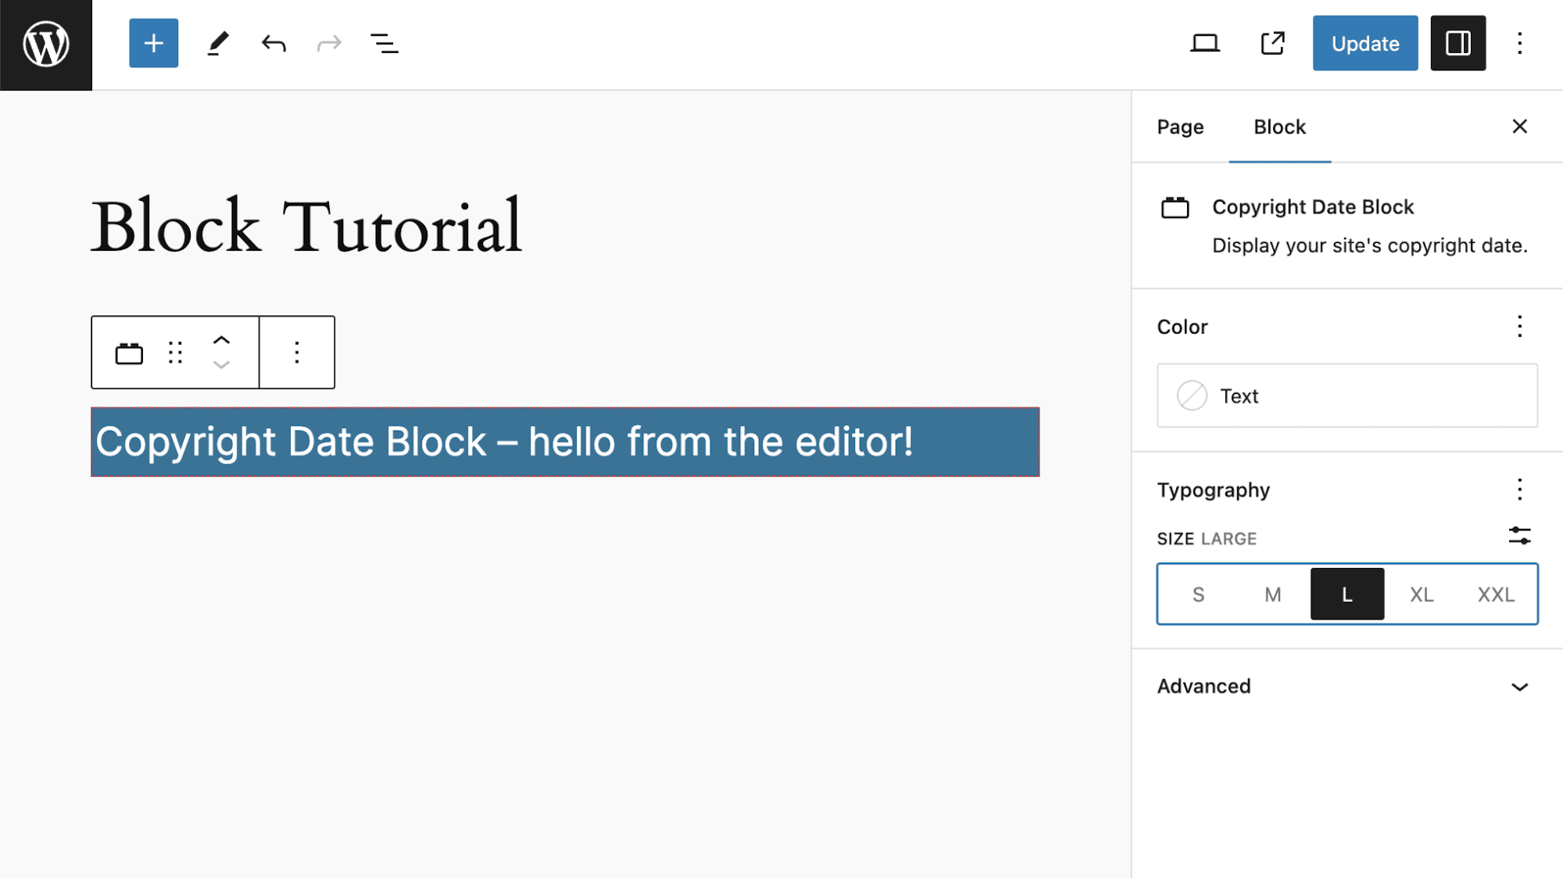Click the Update button
Image resolution: width=1563 pixels, height=879 pixels.
coord(1364,43)
